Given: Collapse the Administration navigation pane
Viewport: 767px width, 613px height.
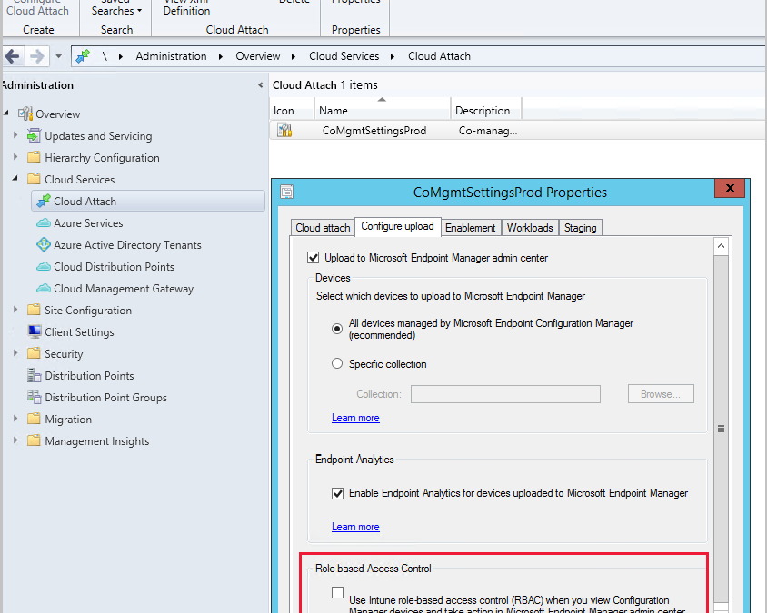Looking at the screenshot, I should (260, 85).
